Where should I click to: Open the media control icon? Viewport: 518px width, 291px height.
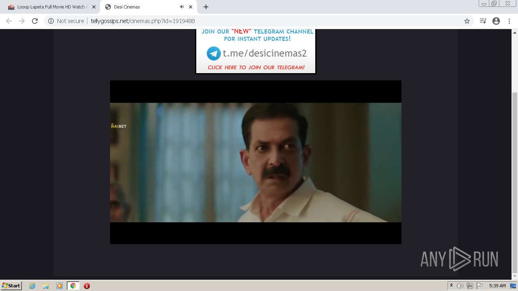pyautogui.click(x=483, y=21)
